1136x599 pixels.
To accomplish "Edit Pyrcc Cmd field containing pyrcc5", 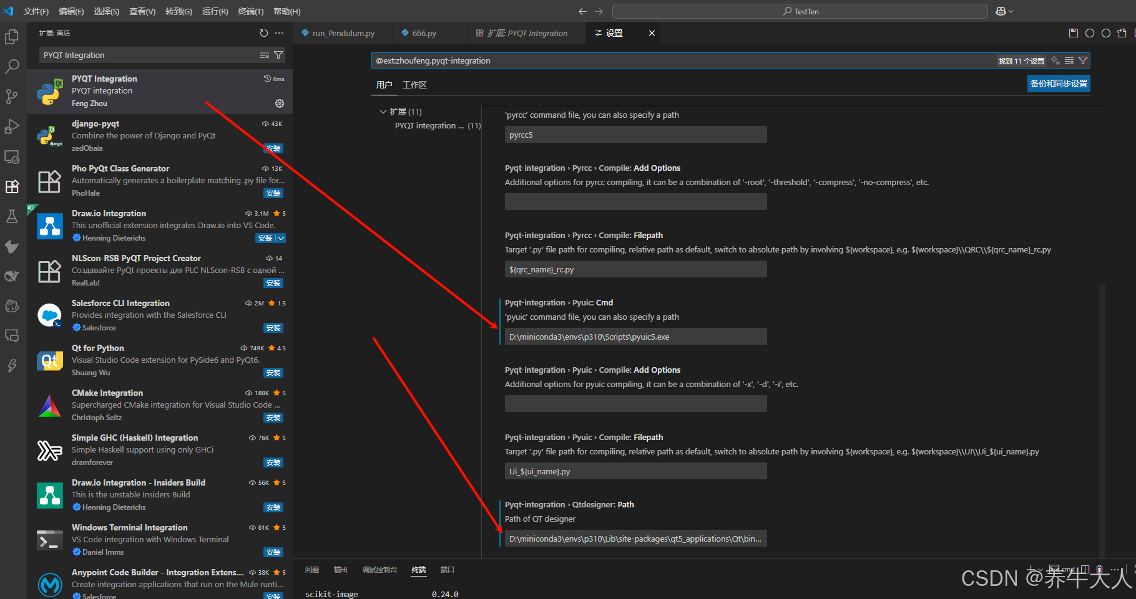I will 635,135.
